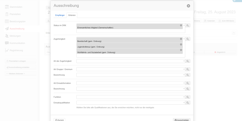Open Bezeichnung dropdown below Art Einsatzformation
242x121 pixels.
(x=184, y=89)
